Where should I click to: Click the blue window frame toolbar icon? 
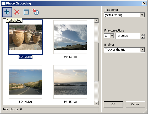26,12
